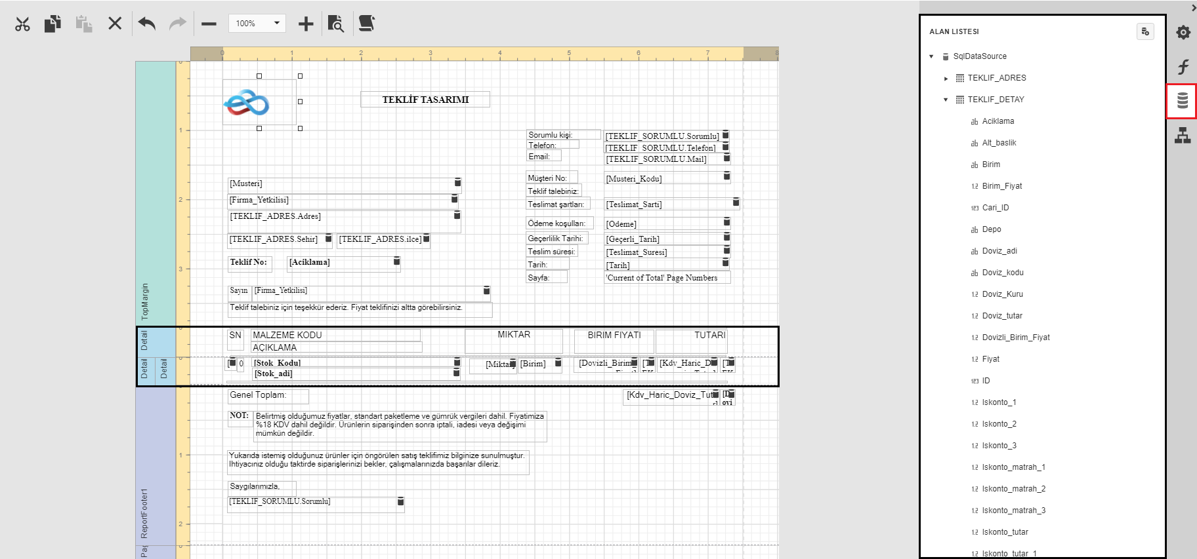Open the Report Explorer hierarchy panel

click(1183, 136)
